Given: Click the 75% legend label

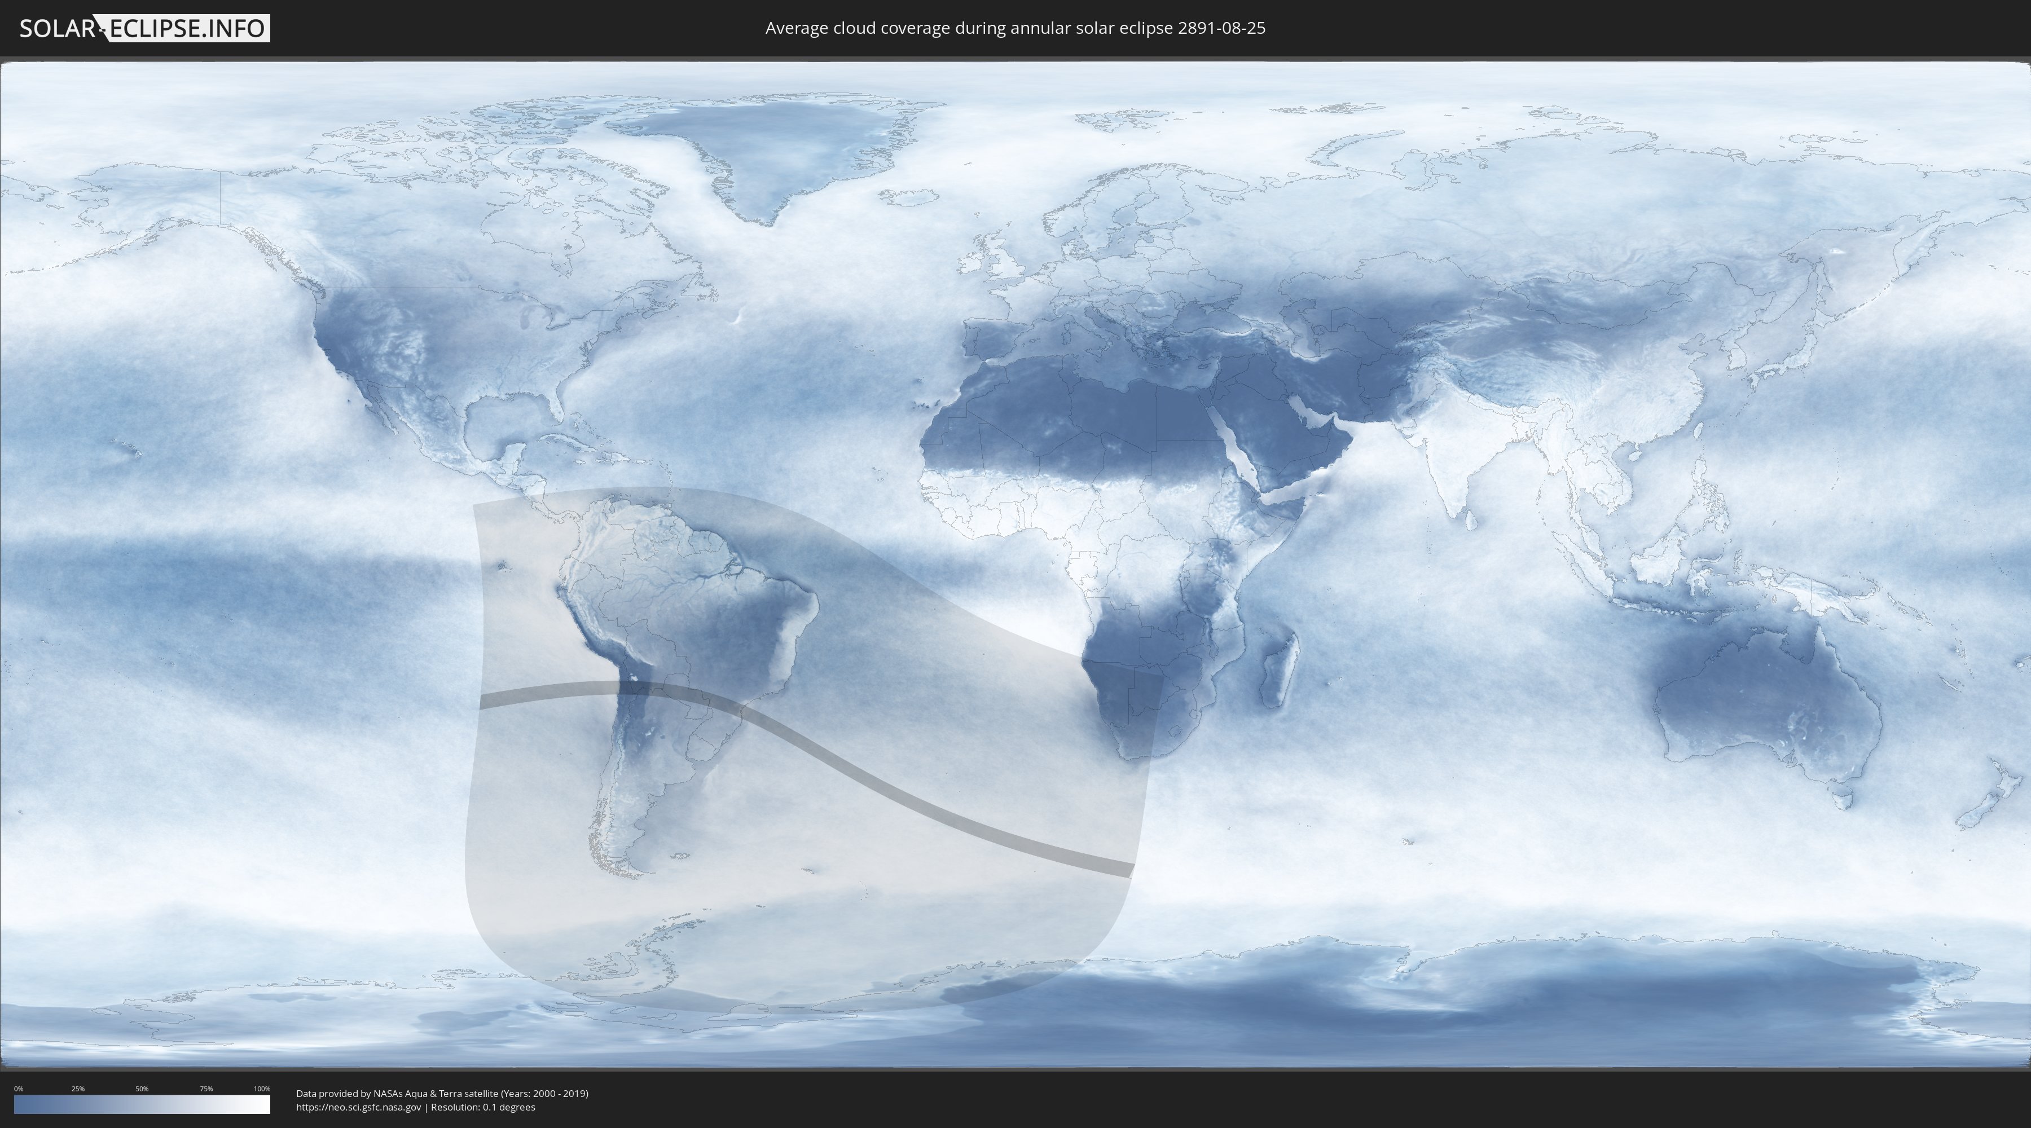Looking at the screenshot, I should pyautogui.click(x=206, y=1089).
